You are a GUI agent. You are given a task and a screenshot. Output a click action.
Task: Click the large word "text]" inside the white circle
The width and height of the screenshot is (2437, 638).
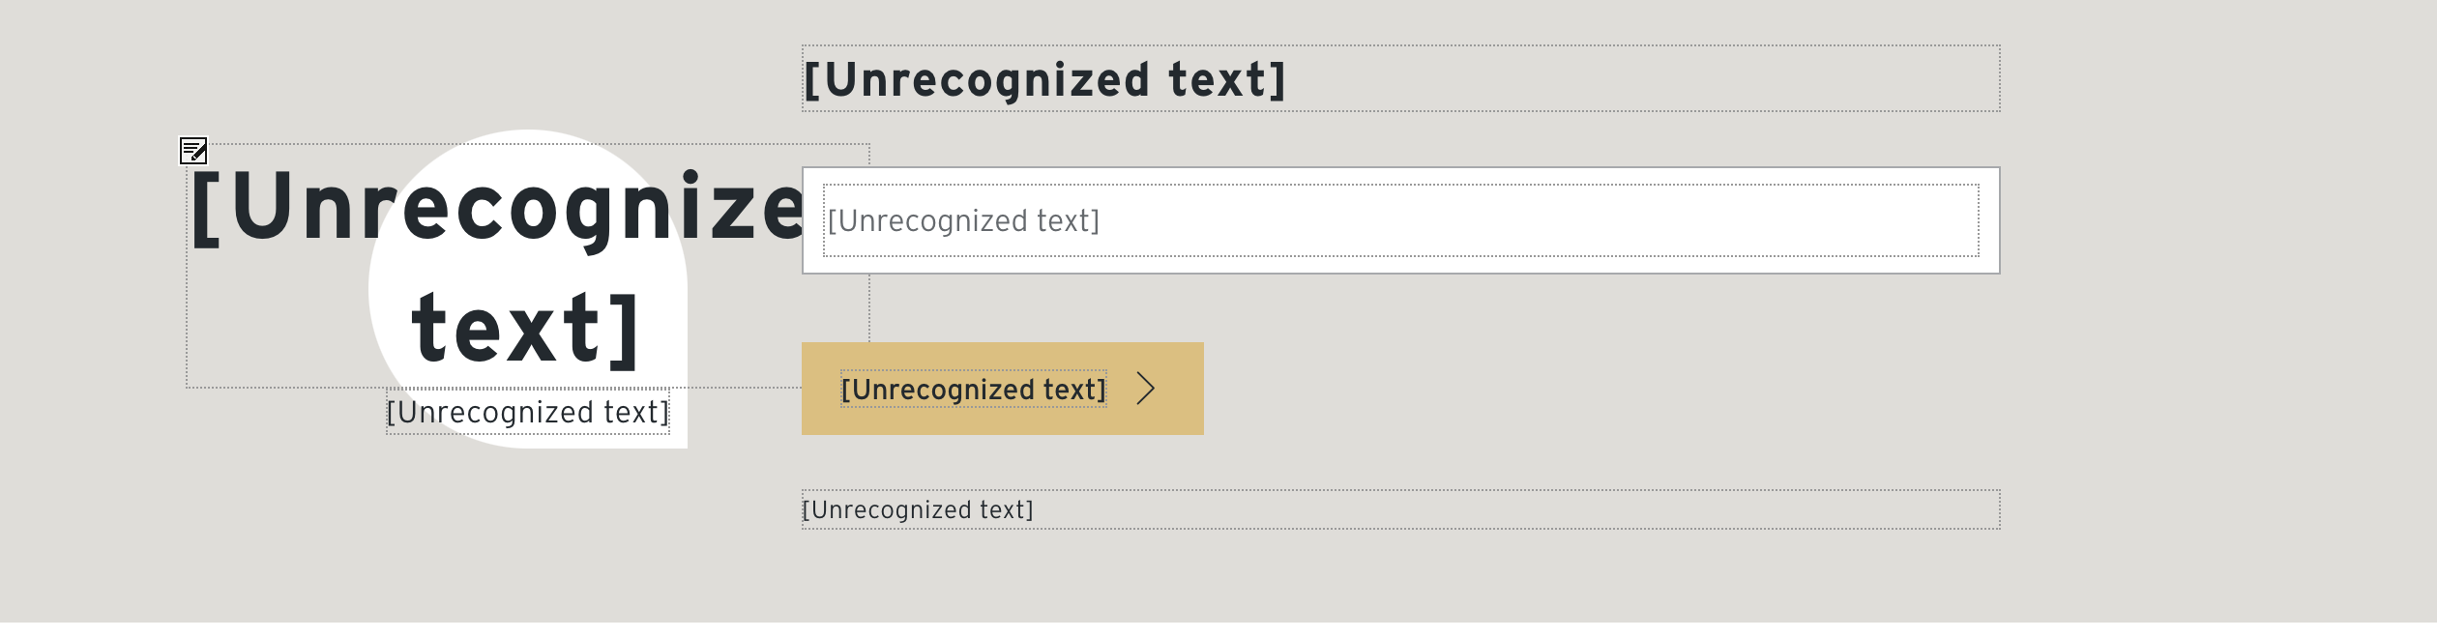[x=526, y=330]
